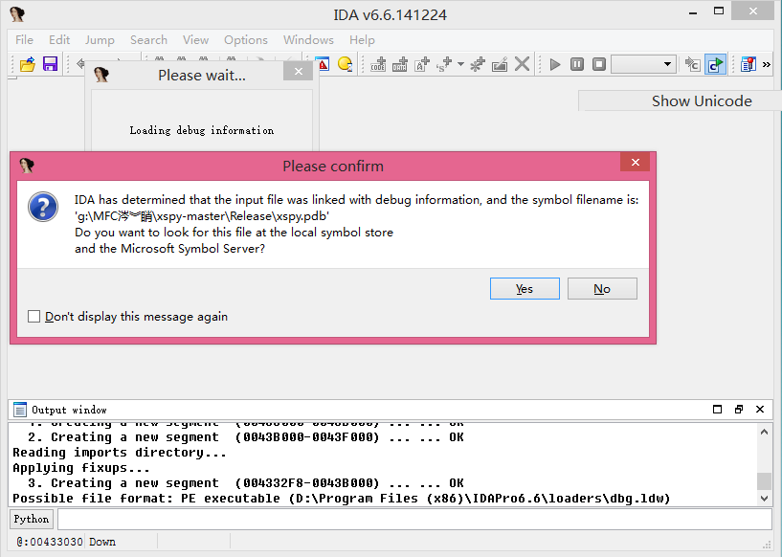The height and width of the screenshot is (557, 782).
Task: Open the Search menu
Action: 148,40
